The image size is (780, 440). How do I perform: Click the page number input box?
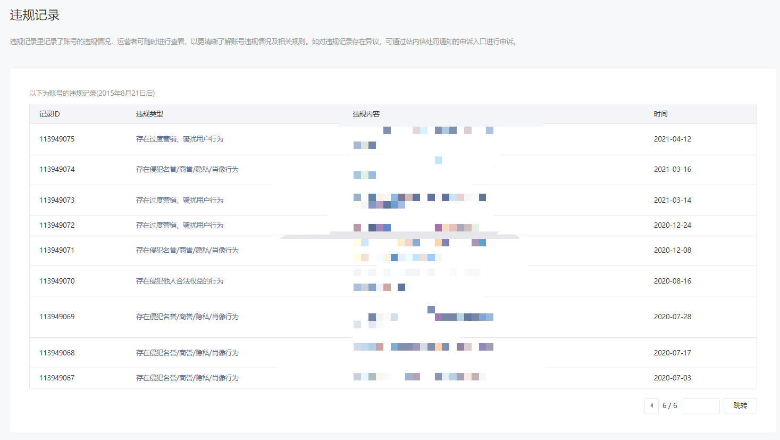pos(701,405)
